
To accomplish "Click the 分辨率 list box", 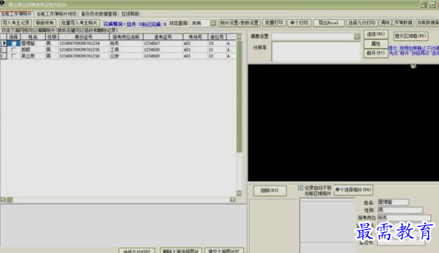I will [316, 51].
